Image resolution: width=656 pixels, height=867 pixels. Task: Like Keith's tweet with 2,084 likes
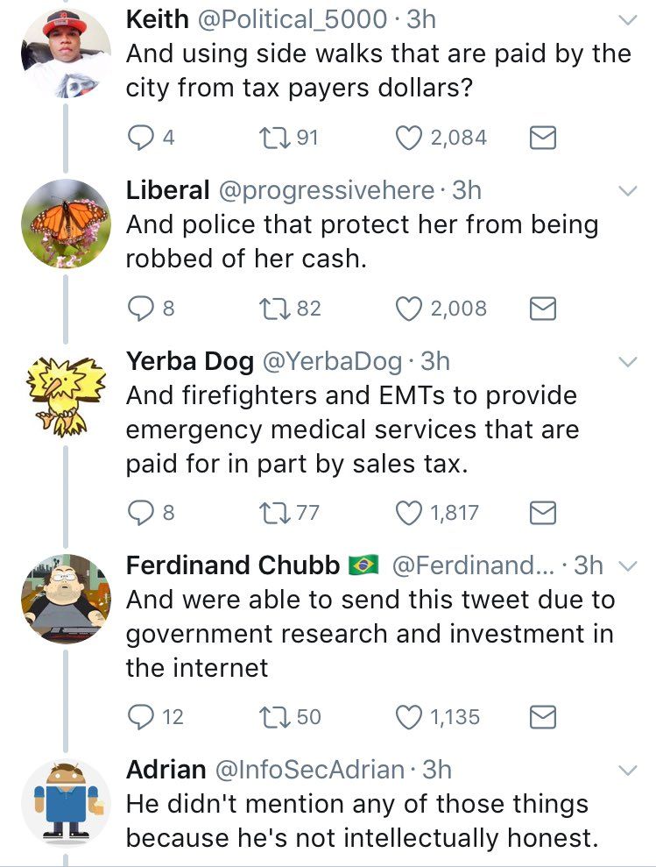coord(408,138)
